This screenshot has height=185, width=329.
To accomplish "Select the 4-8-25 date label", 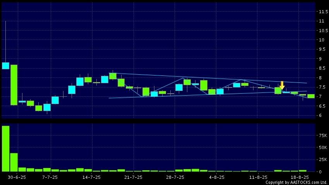I will pos(217,177).
